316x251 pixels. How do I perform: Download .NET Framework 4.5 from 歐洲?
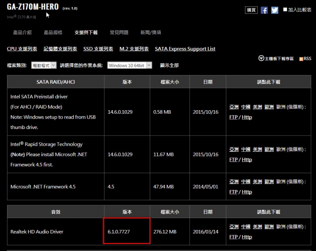(x=269, y=182)
